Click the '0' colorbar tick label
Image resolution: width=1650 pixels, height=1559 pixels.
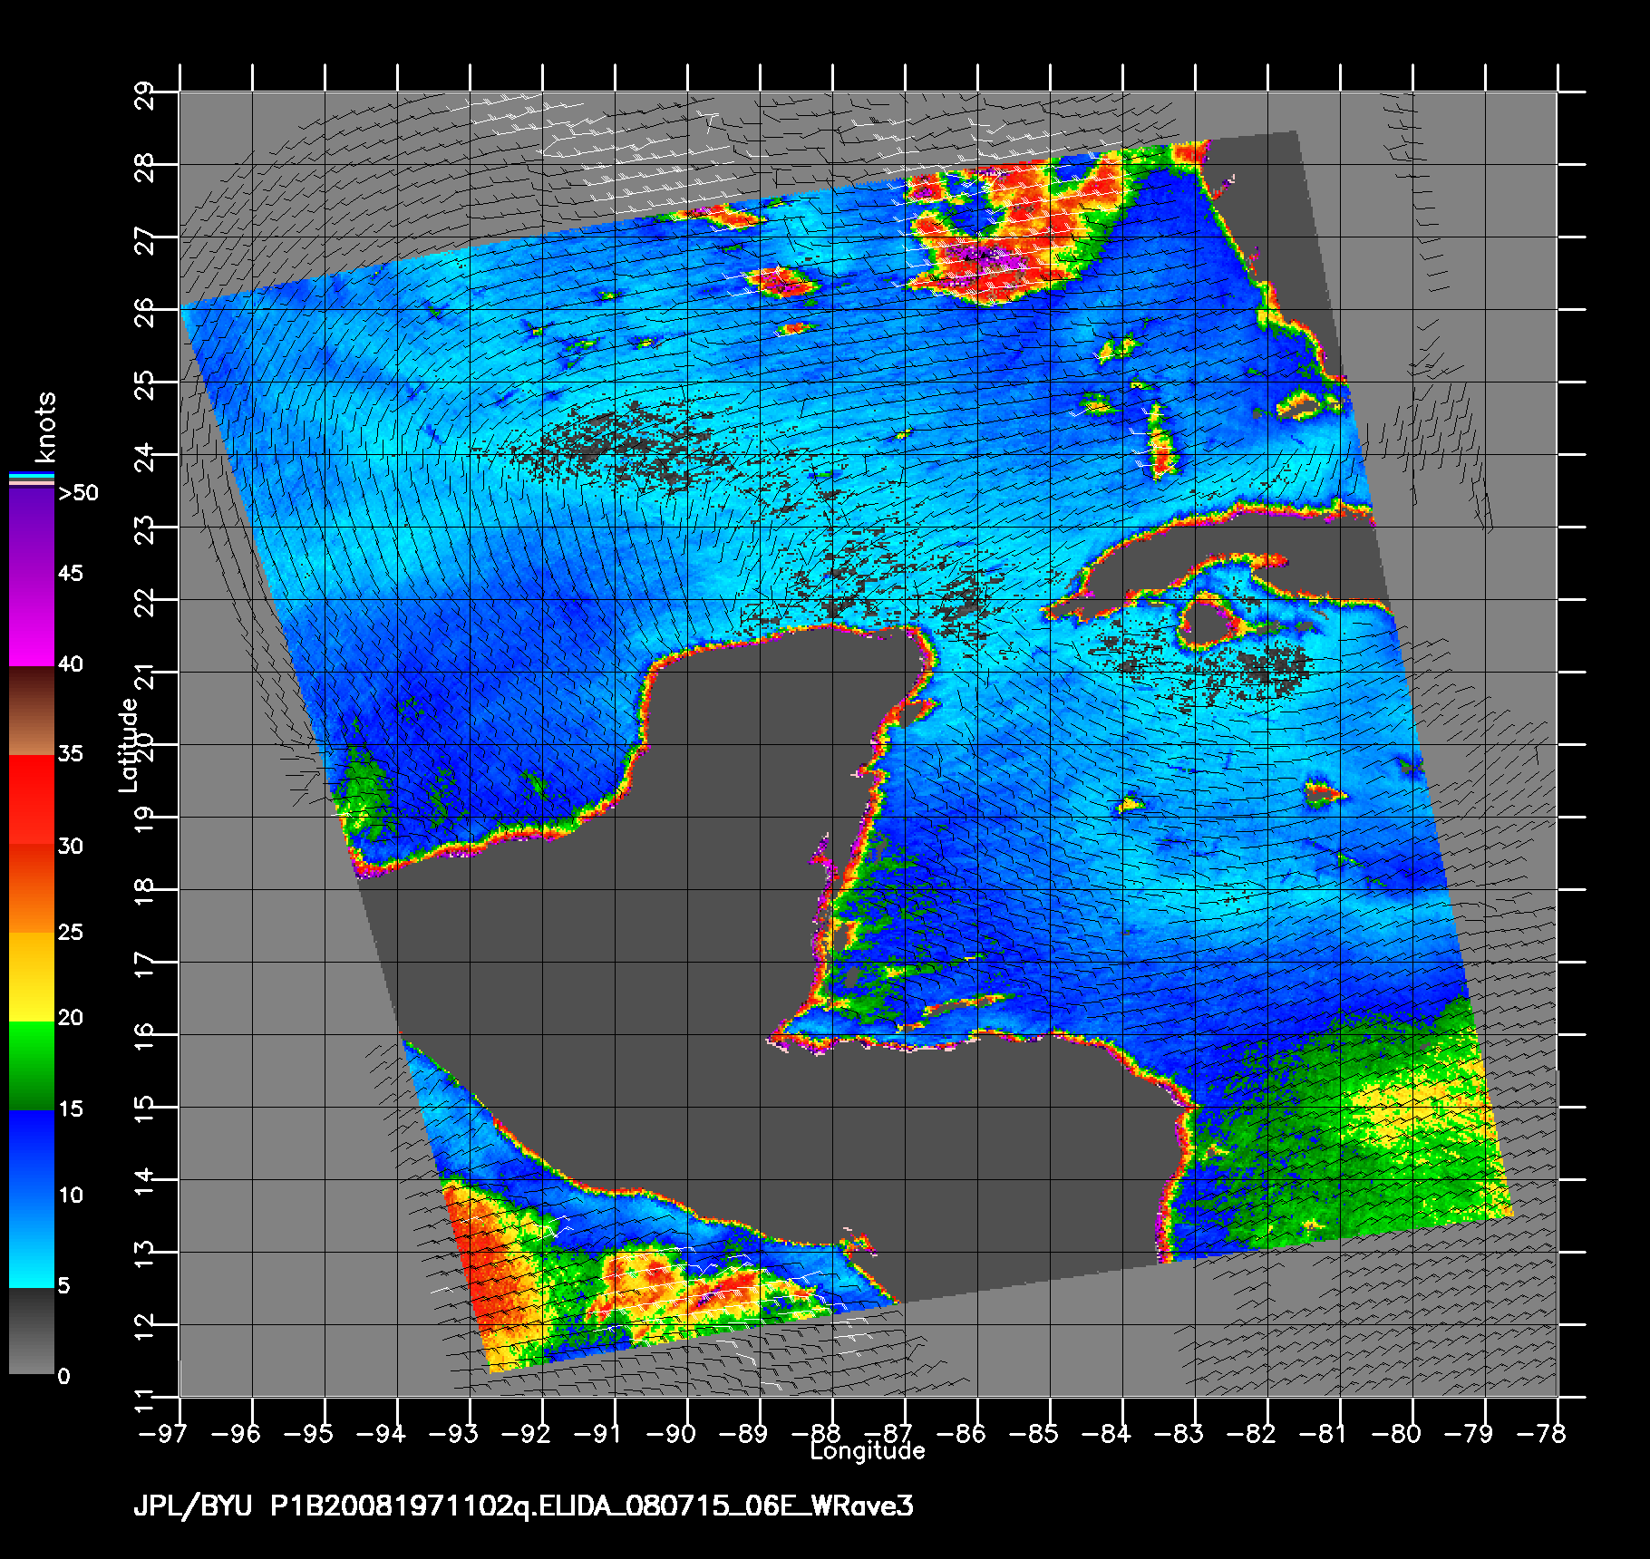coord(64,1376)
